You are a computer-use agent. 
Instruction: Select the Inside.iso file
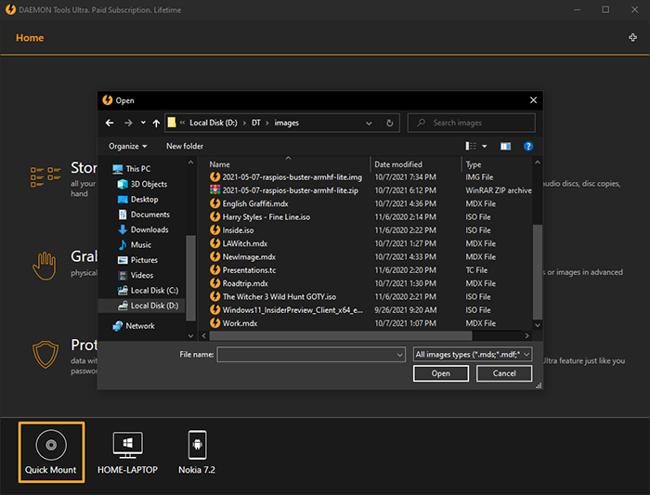(240, 230)
